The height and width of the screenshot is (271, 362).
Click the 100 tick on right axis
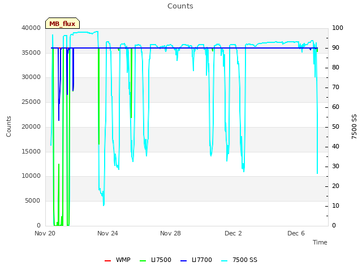pos(338,28)
